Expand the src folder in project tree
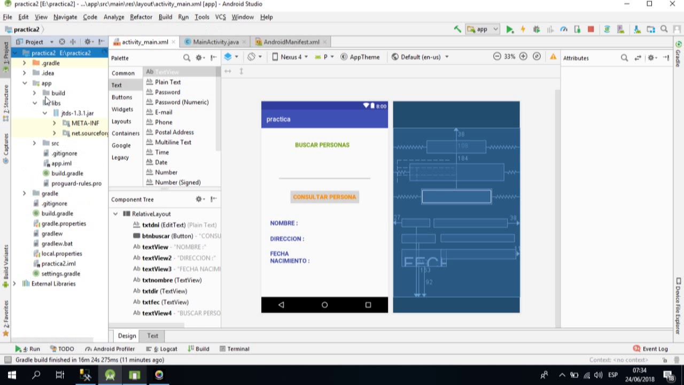This screenshot has height=385, width=684. [x=34, y=143]
